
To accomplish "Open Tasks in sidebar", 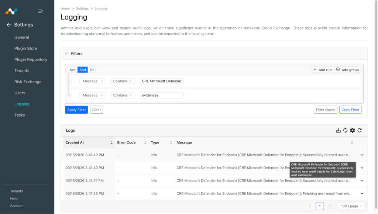I will click(x=20, y=115).
